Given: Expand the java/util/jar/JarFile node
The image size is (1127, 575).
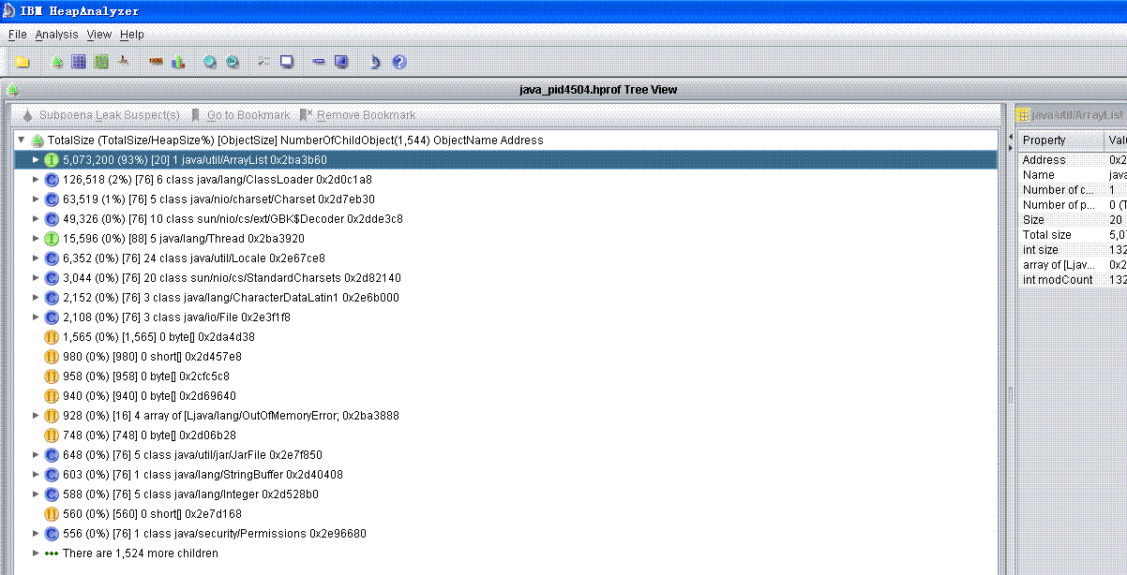Looking at the screenshot, I should click(x=36, y=455).
